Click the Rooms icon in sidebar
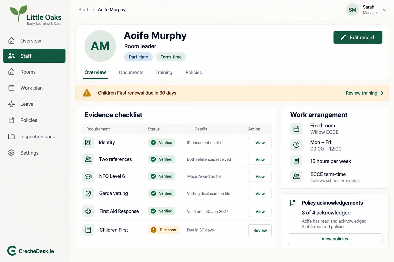The image size is (394, 262). pyautogui.click(x=11, y=72)
